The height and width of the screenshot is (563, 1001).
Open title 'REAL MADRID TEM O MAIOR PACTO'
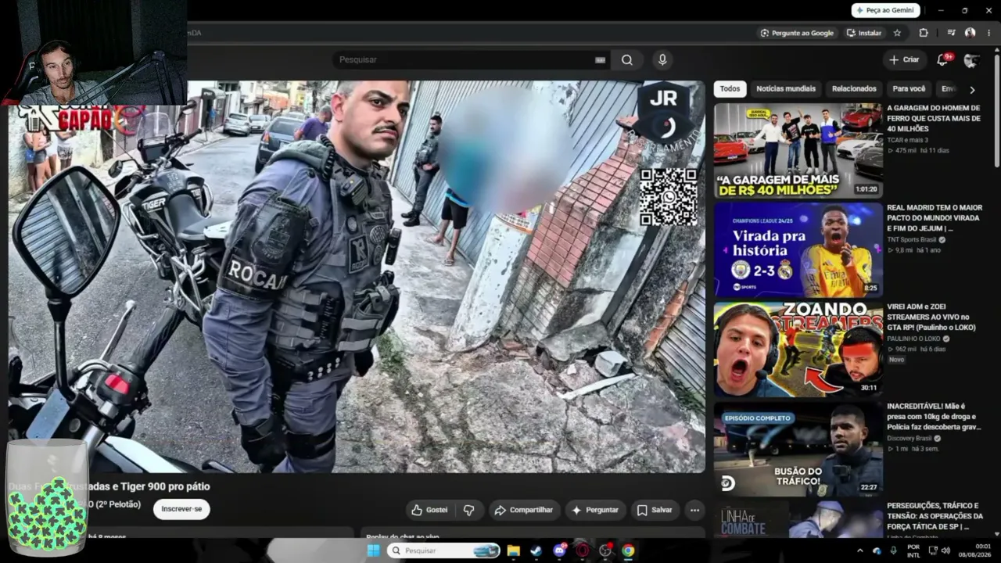pyautogui.click(x=935, y=218)
